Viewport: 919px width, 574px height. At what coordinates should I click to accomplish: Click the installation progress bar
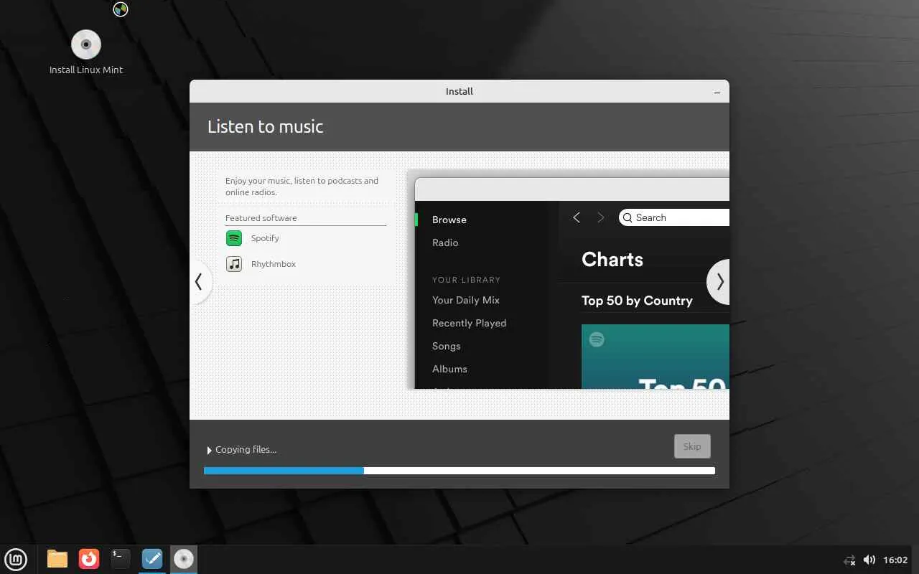click(x=459, y=471)
